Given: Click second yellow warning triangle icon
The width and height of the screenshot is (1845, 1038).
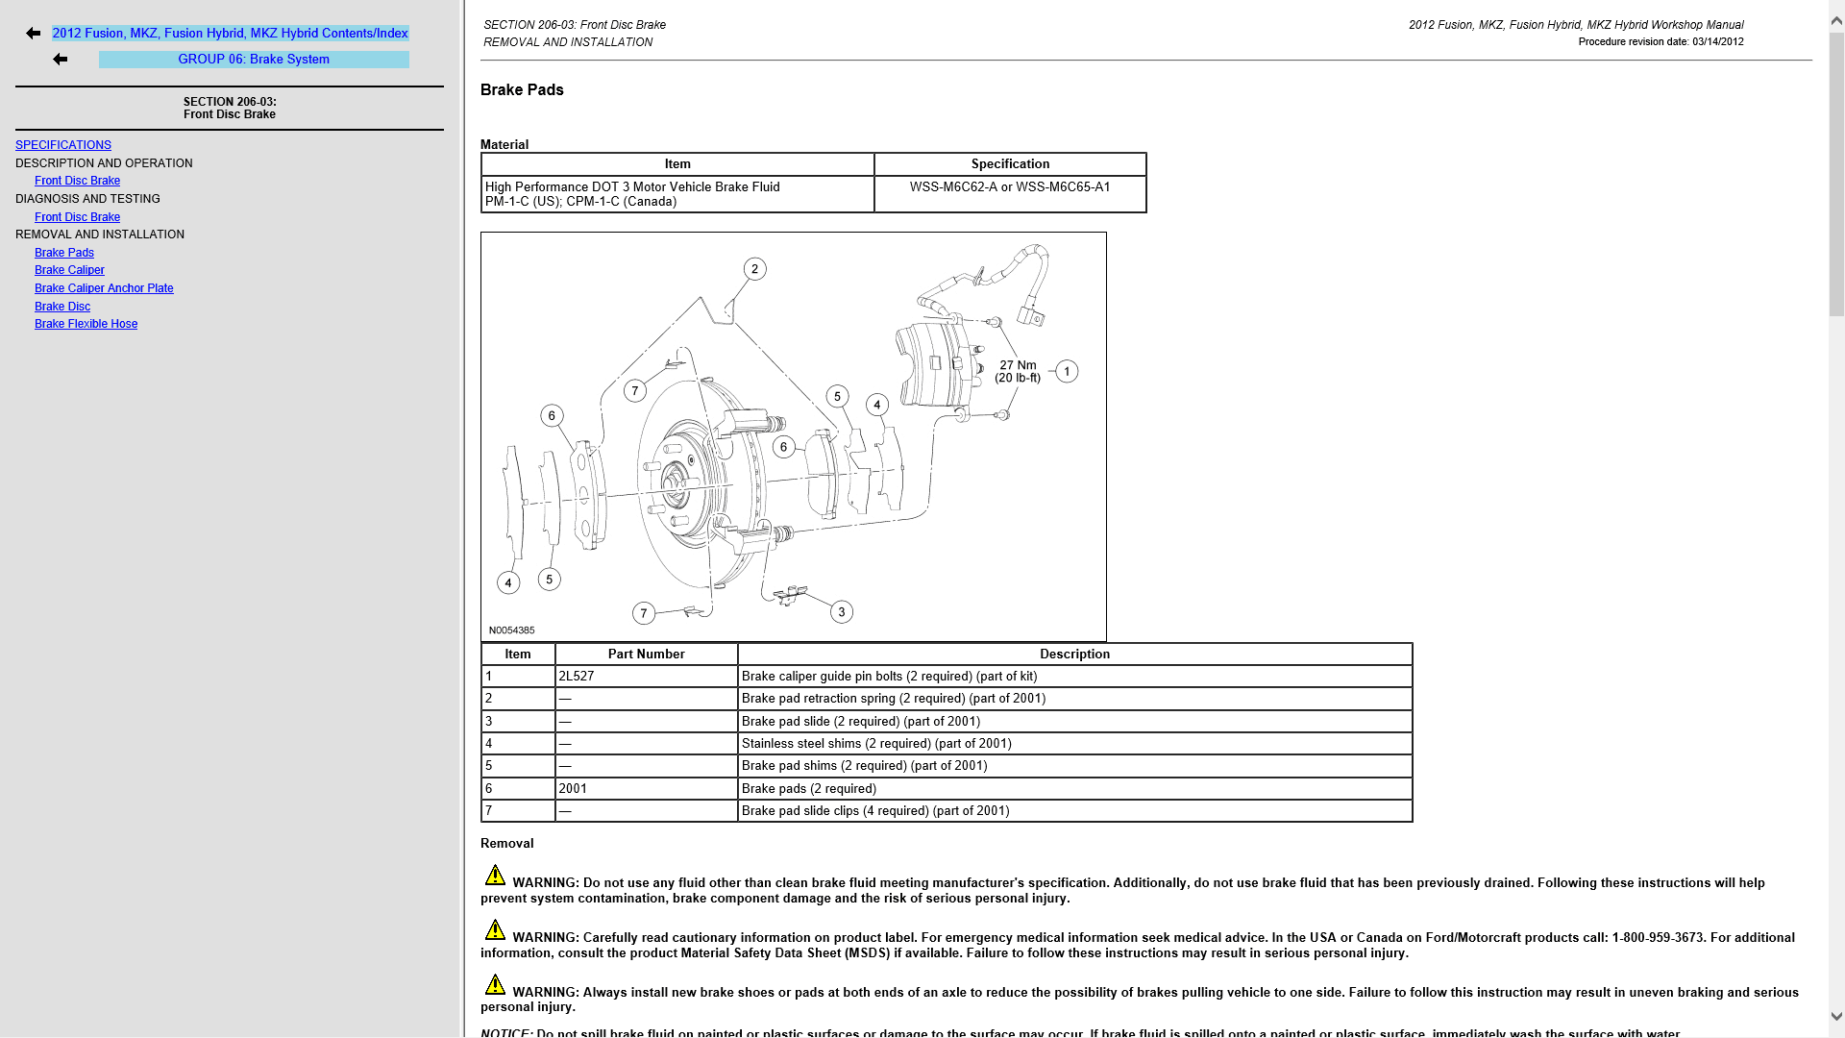Looking at the screenshot, I should (x=495, y=930).
